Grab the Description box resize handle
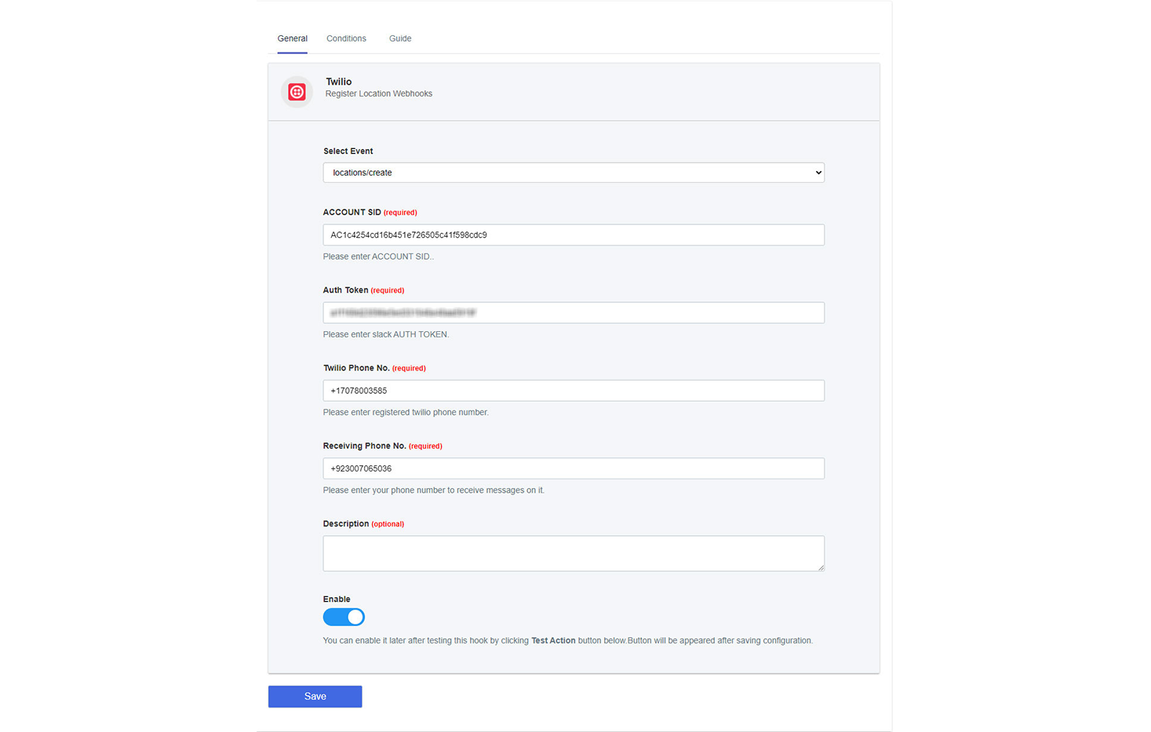1151x732 pixels. (821, 567)
